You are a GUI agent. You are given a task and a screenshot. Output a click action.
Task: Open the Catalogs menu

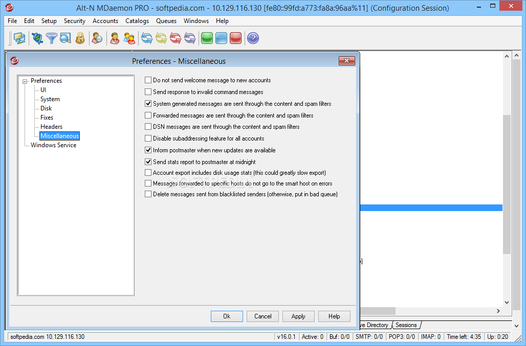coord(137,21)
